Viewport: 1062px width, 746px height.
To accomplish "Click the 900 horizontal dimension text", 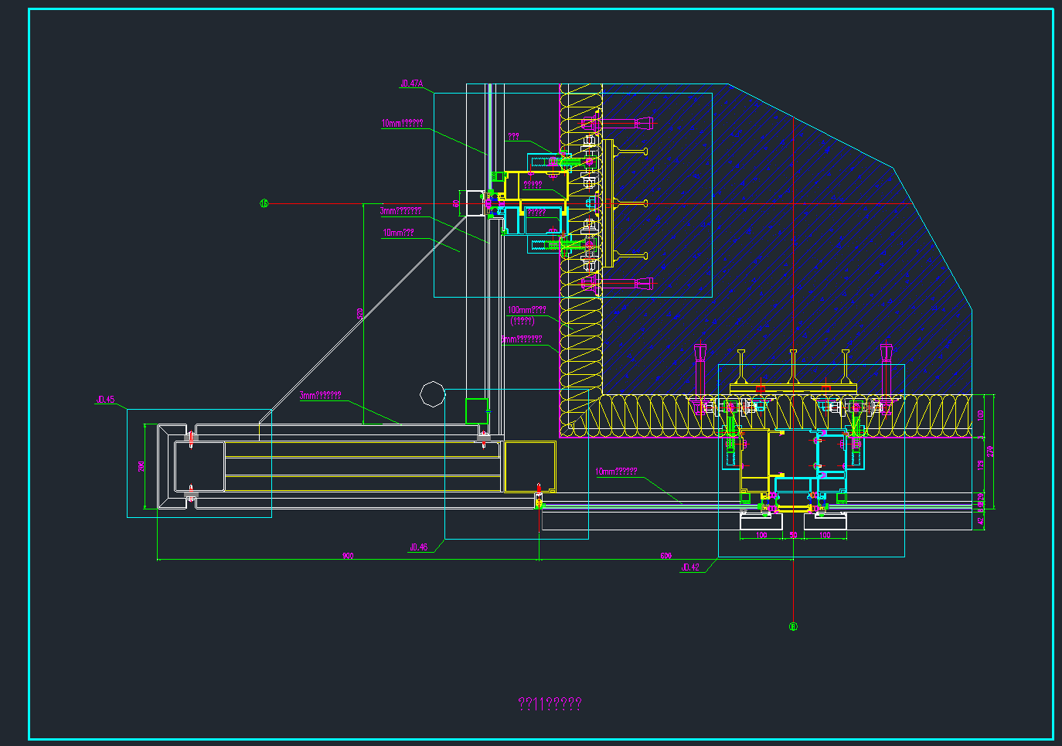I will point(348,556).
